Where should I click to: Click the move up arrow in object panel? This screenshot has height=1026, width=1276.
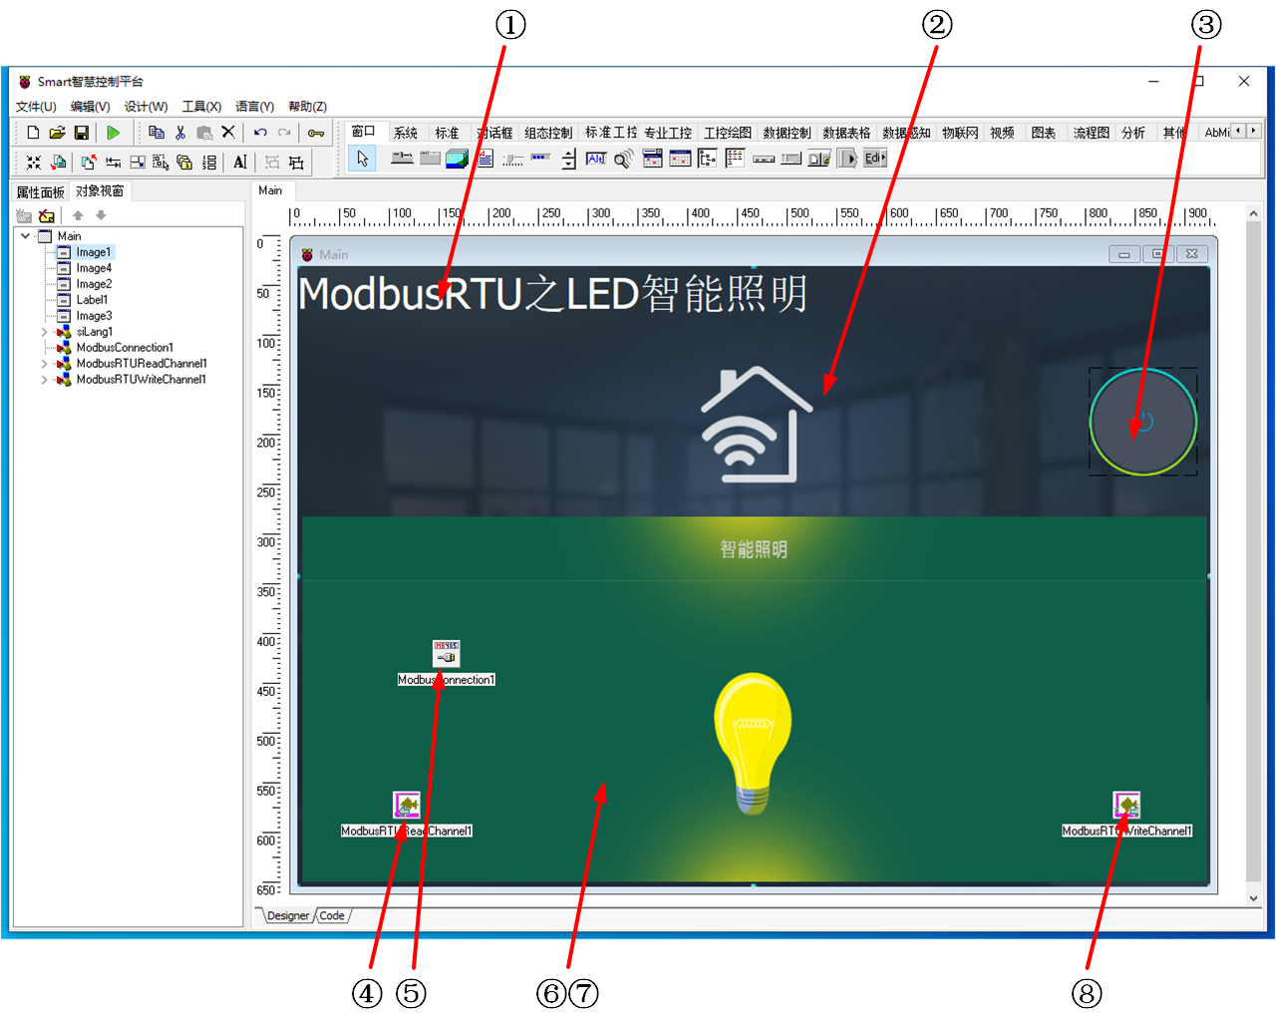coord(78,215)
